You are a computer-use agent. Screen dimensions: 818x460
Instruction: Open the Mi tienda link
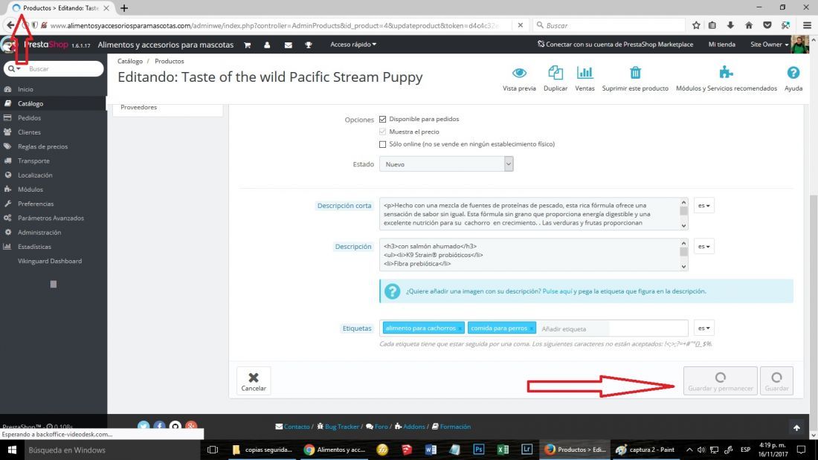721,45
